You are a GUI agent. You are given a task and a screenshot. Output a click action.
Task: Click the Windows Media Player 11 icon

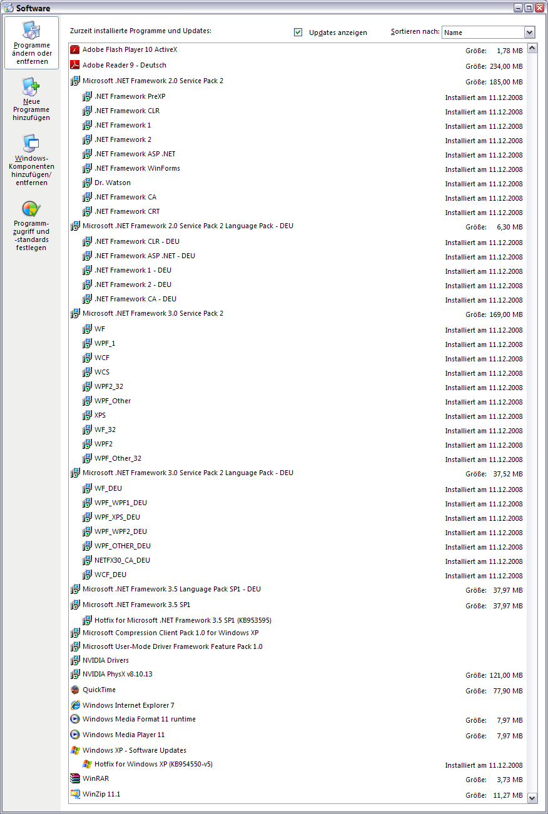pos(75,735)
